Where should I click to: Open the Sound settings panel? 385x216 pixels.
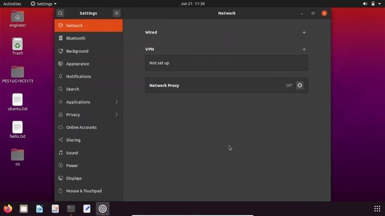pyautogui.click(x=88, y=153)
